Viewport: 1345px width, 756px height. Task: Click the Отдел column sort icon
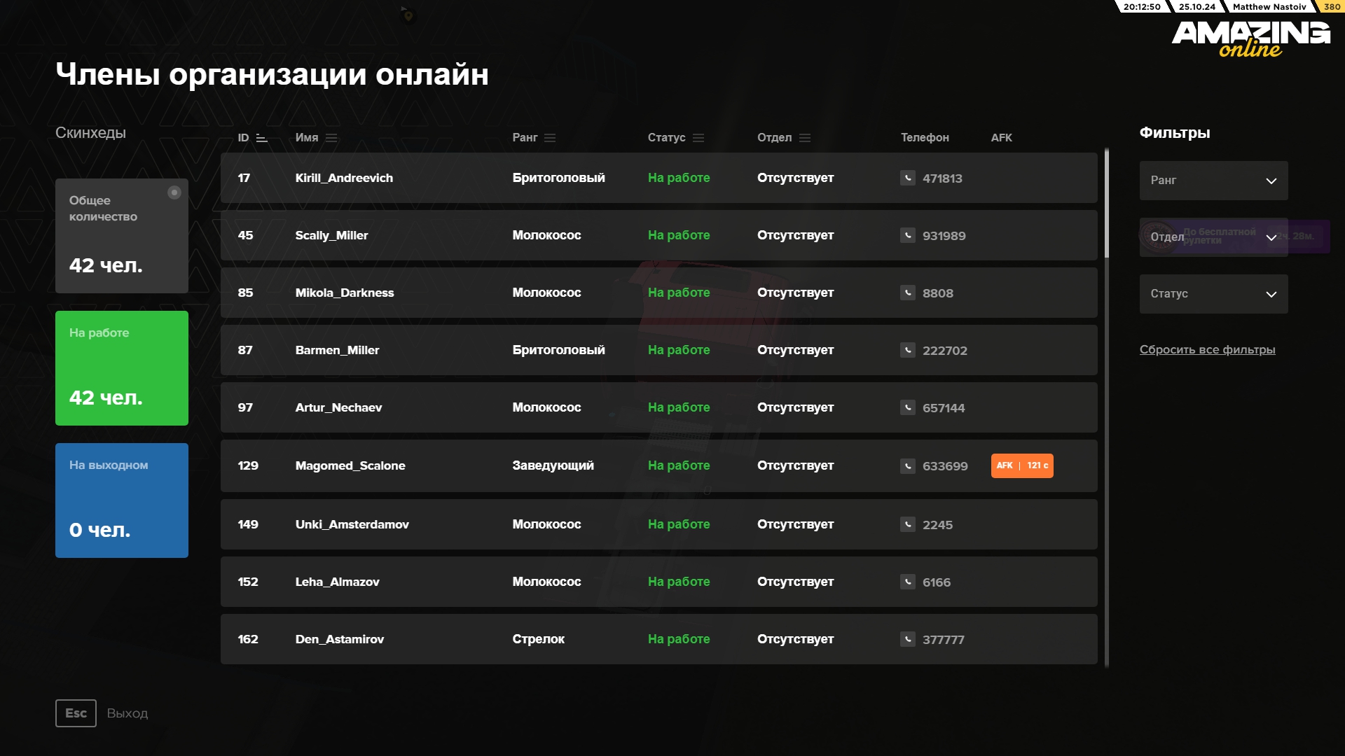(x=805, y=138)
